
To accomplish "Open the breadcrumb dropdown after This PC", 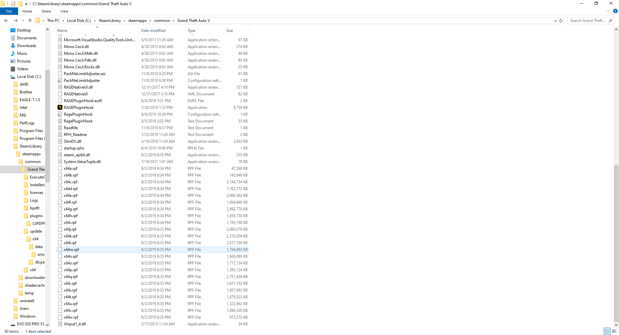I will [x=63, y=21].
